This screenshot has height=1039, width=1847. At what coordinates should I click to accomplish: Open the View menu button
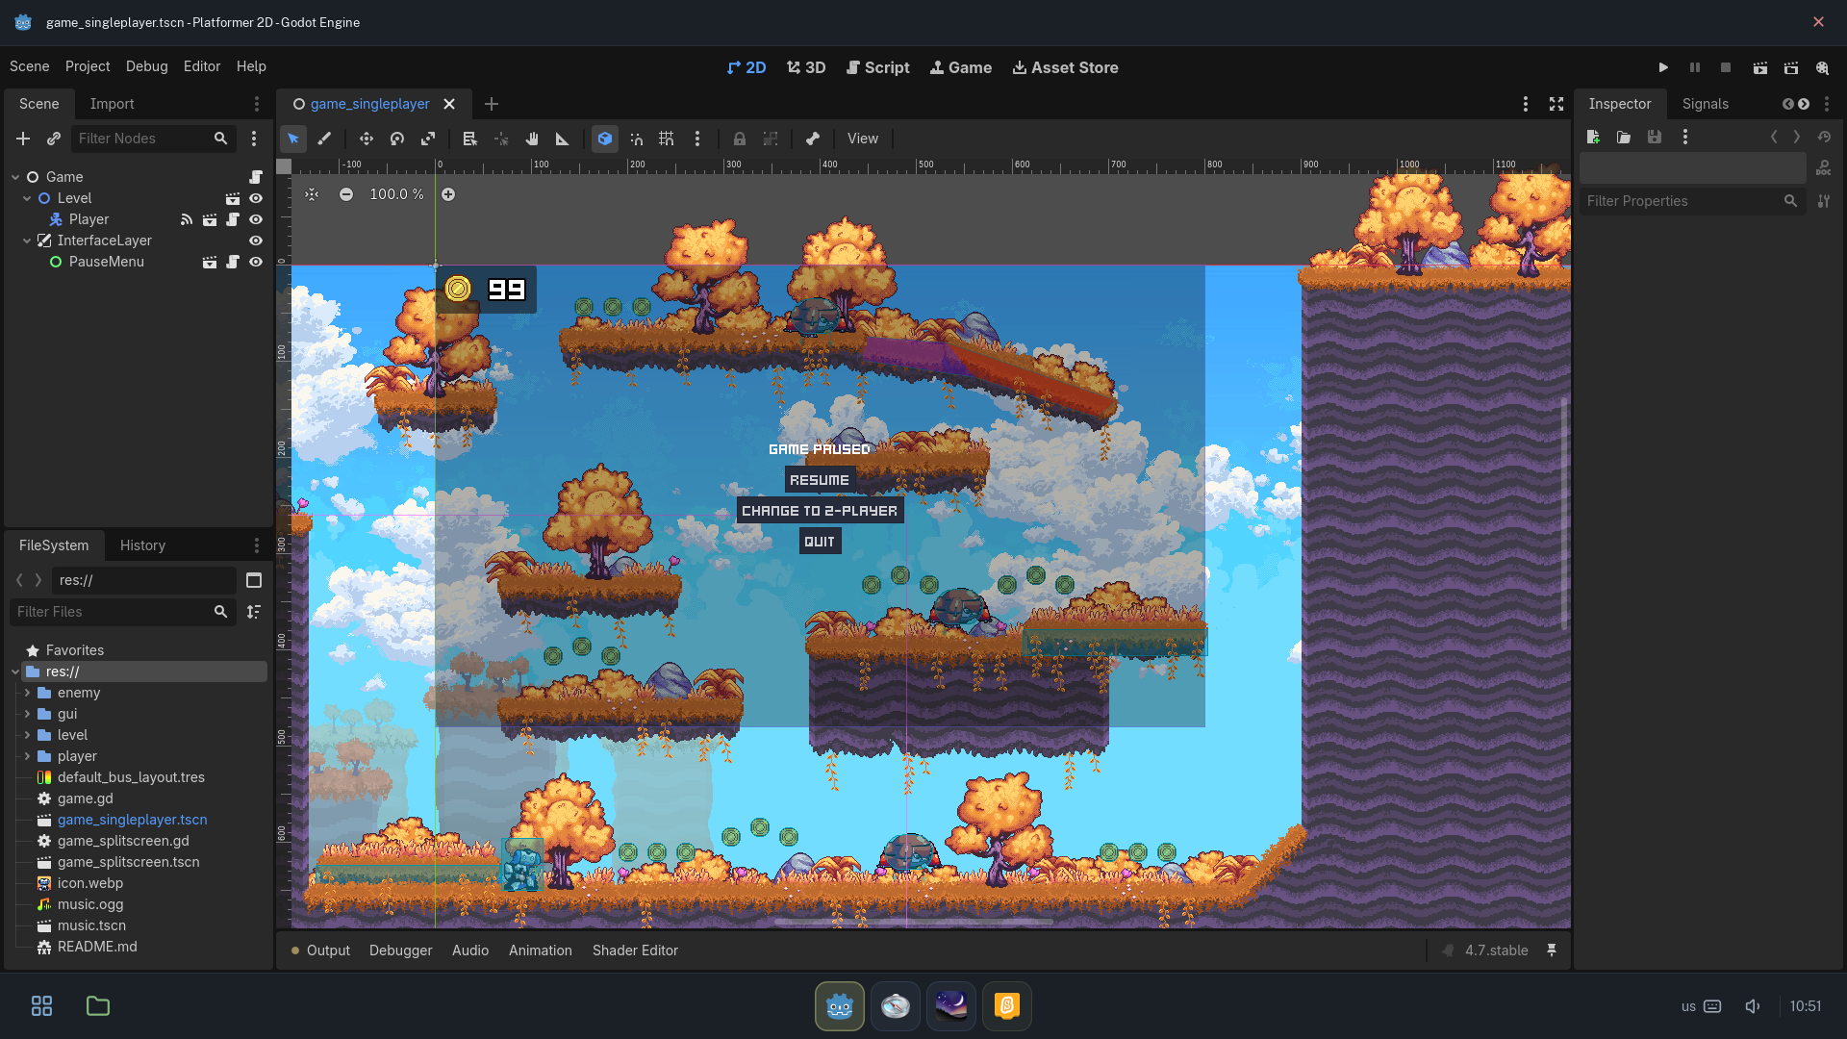pos(862,139)
